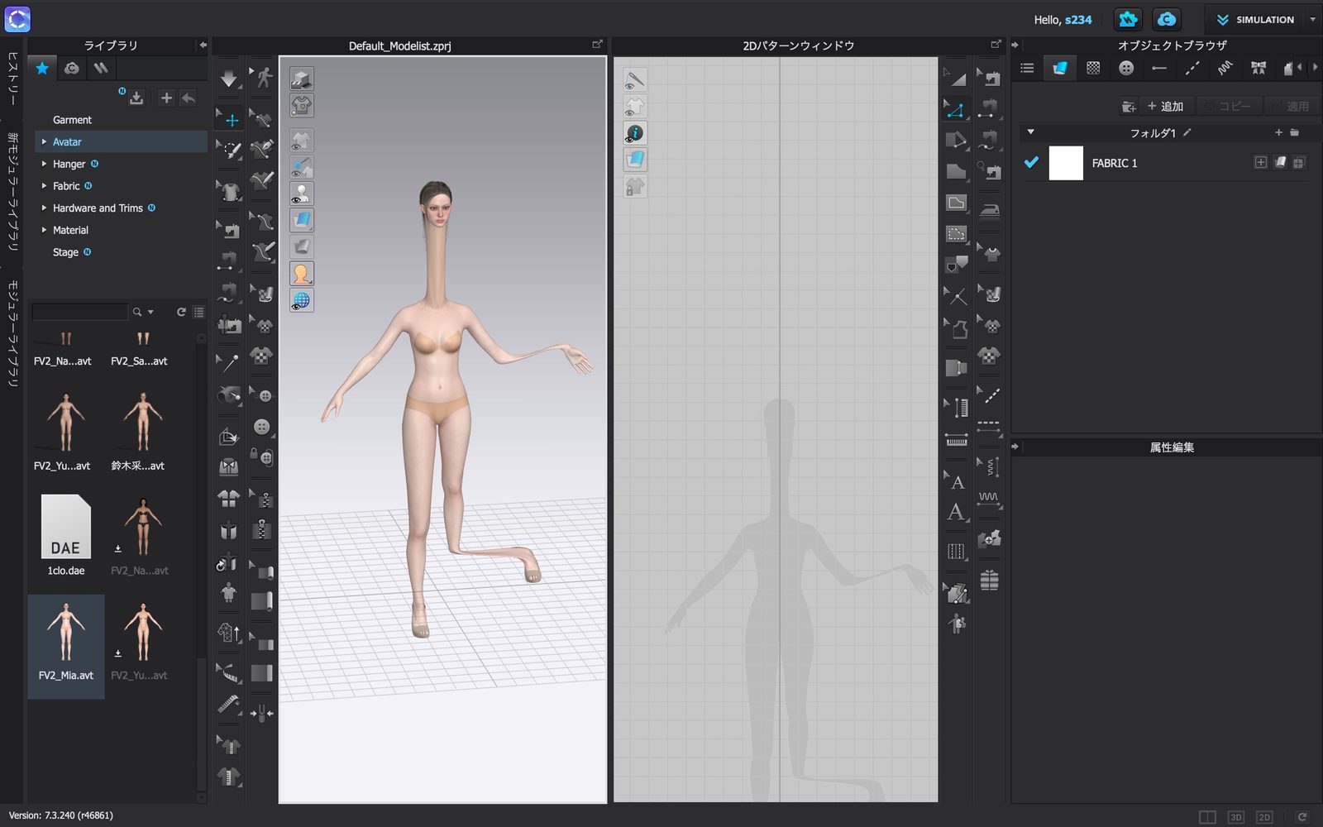
Task: Toggle avatar visibility in the 3D window
Action: [x=301, y=194]
